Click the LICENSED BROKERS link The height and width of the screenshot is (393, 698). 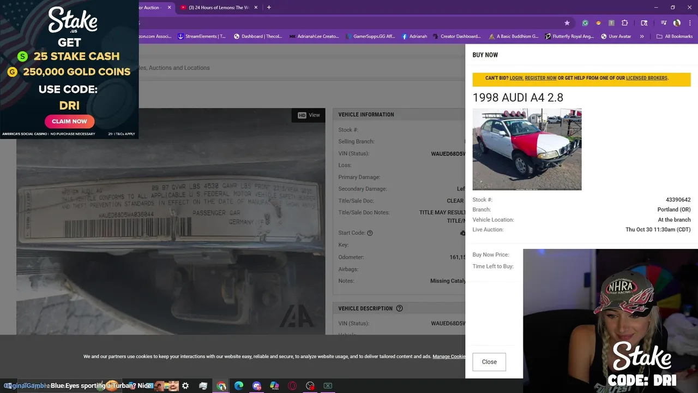[x=647, y=78]
